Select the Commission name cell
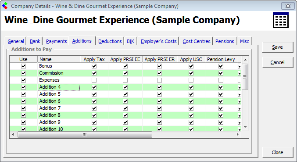 pos(59,73)
